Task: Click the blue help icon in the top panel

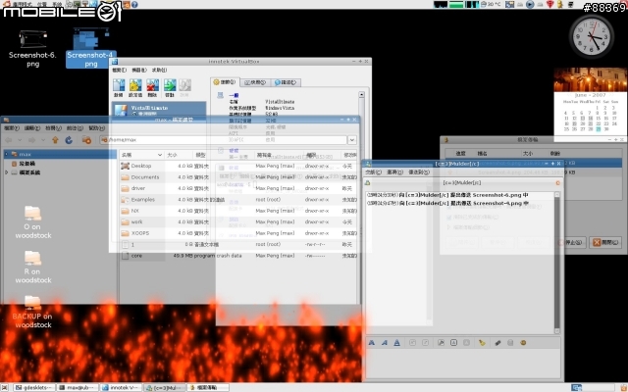Action: pos(134,4)
